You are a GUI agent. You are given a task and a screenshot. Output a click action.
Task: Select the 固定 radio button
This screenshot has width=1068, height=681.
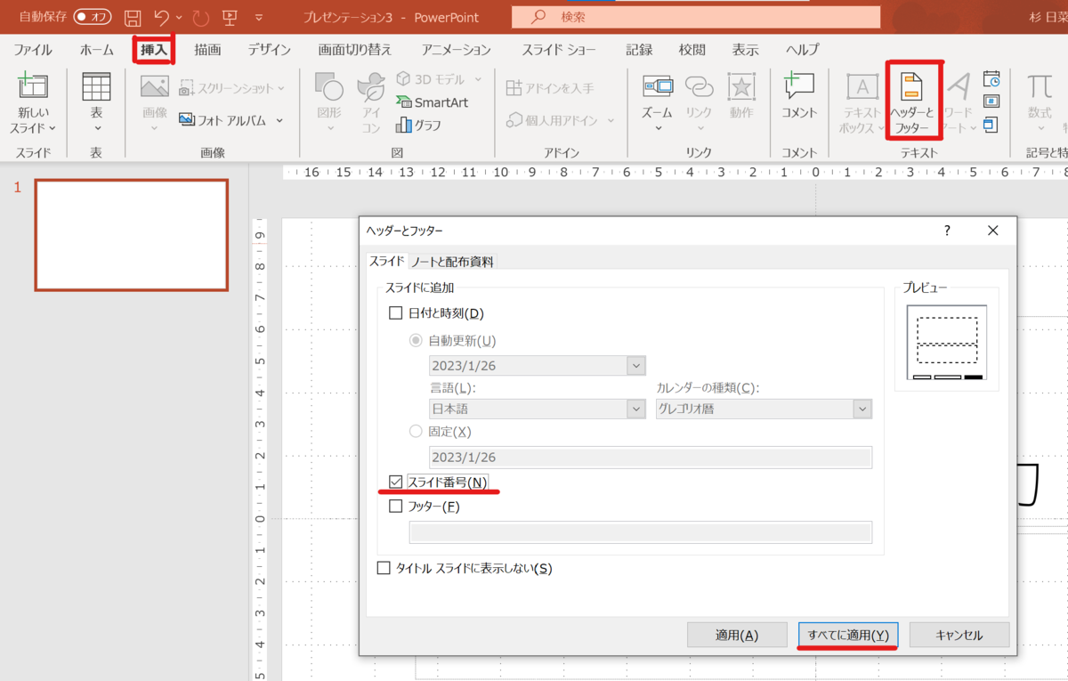click(416, 431)
